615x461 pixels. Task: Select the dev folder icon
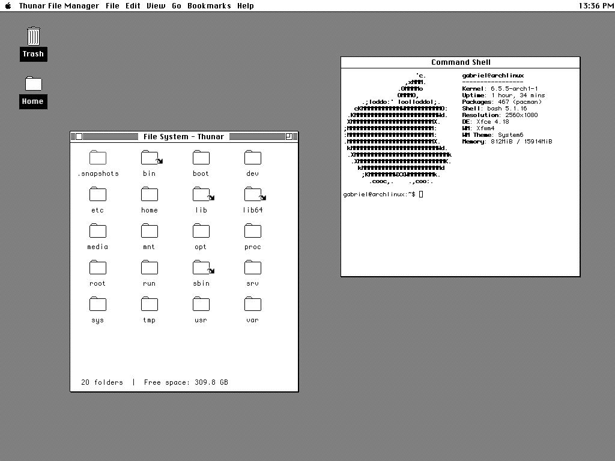[x=253, y=157]
